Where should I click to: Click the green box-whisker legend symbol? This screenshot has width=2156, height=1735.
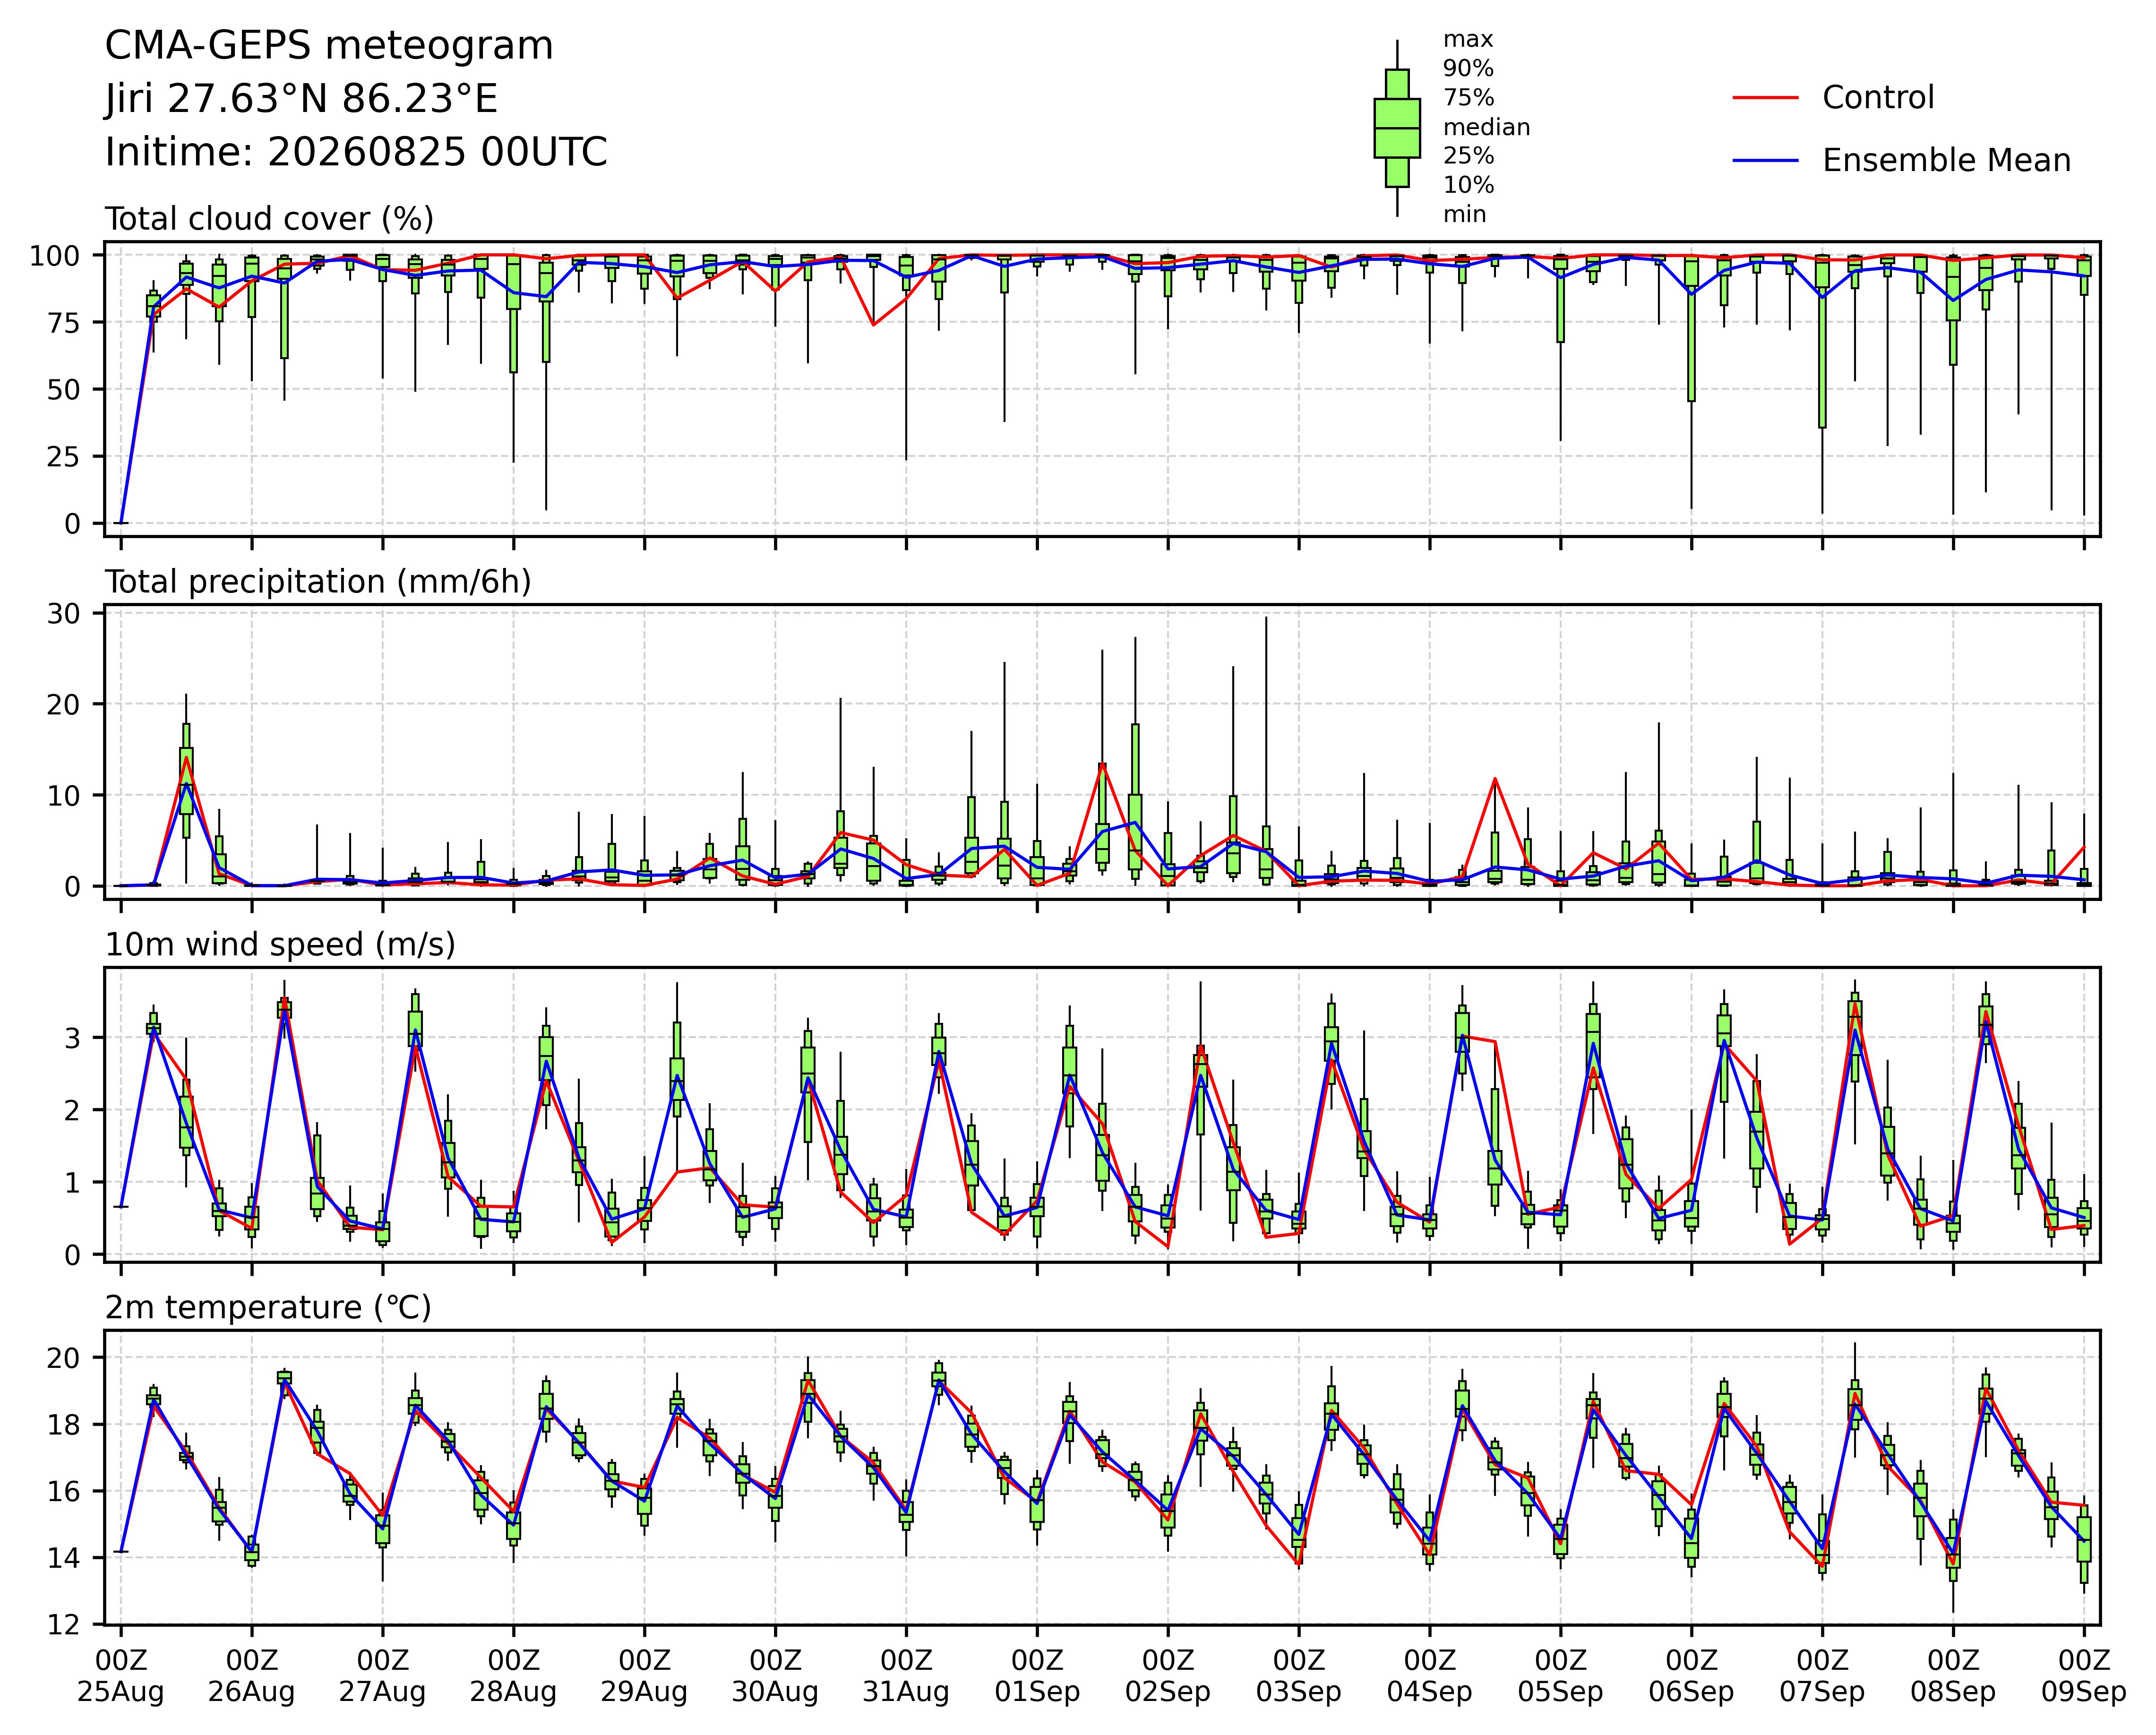pos(1397,128)
